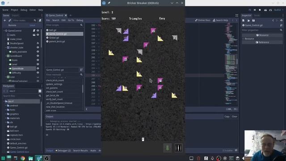Screen dimensions: 286x161
Task: Pause the running scene in Godot toolbar
Action: (x=255, y=10)
